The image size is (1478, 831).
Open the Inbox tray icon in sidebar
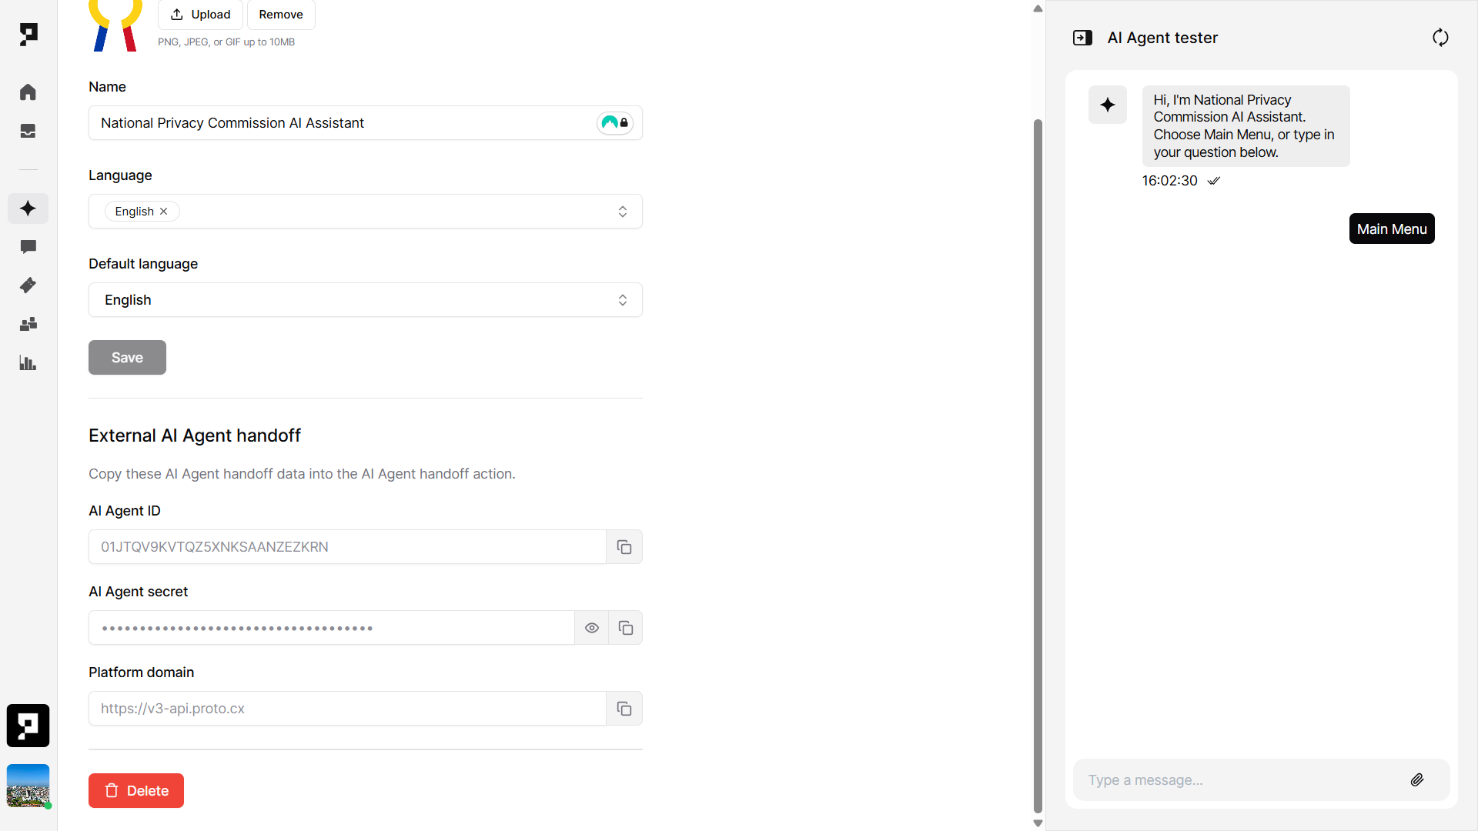[x=28, y=132]
